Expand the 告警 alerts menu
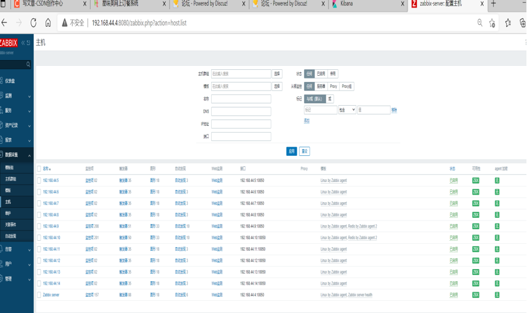Screen dimensions: 527x313 [16, 249]
